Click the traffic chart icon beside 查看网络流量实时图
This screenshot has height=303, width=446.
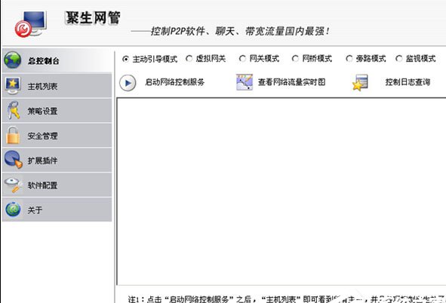[245, 82]
